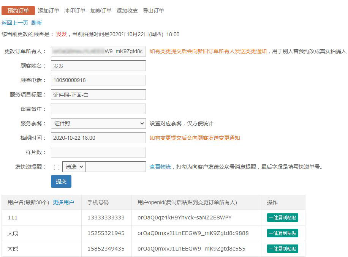Viewport: 348px width, 257px height.
Task: Click the 返回上一页 link
Action: (x=15, y=23)
